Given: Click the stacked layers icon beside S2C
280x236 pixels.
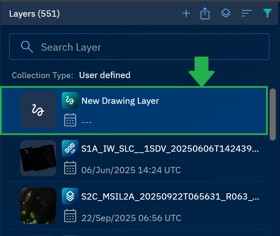Looking at the screenshot, I should tap(70, 196).
